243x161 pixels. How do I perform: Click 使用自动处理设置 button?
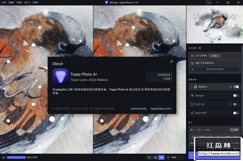coord(215,69)
